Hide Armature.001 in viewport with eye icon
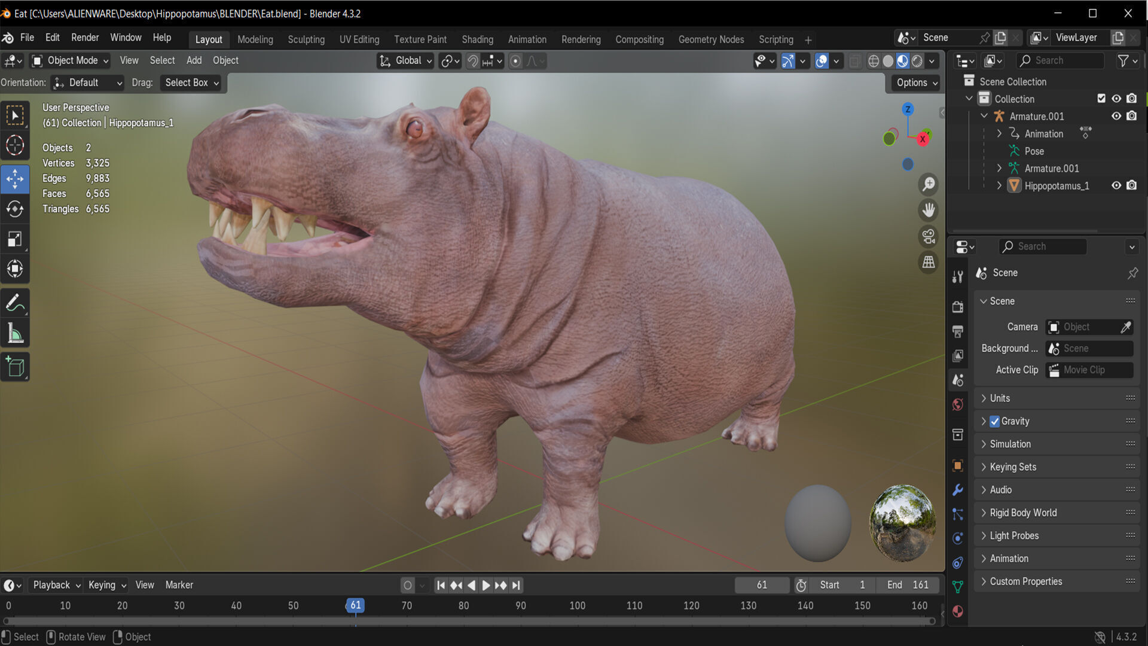The height and width of the screenshot is (646, 1148). pyautogui.click(x=1116, y=116)
